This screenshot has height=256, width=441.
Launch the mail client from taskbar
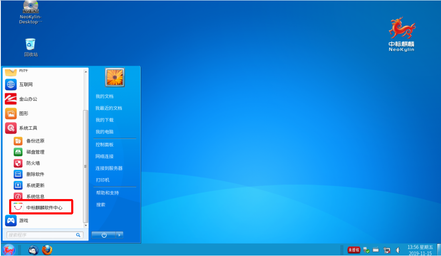click(x=33, y=250)
